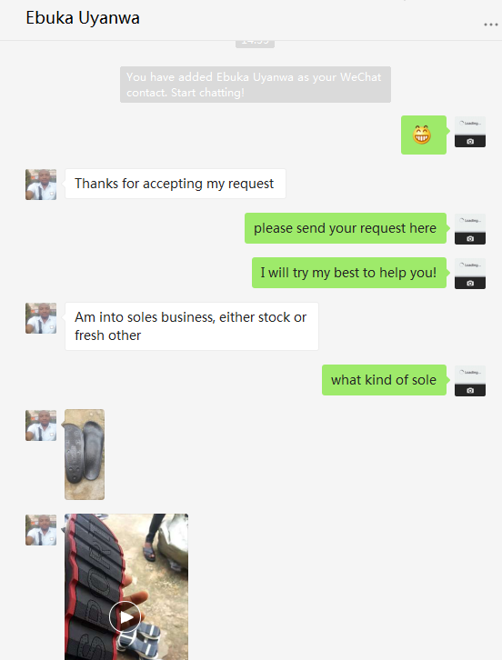Click your avatar next to the emoji message
Image resolution: width=502 pixels, height=660 pixels.
pos(470,132)
